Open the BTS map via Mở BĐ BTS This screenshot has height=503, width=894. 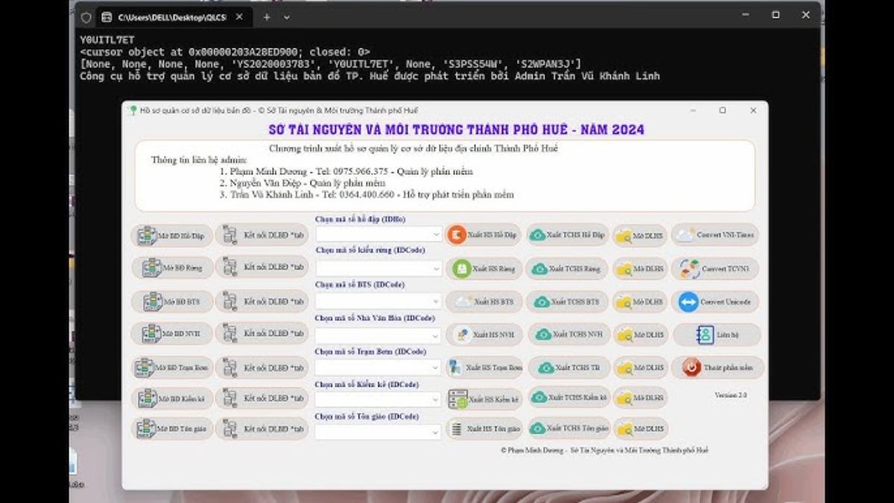click(x=171, y=302)
